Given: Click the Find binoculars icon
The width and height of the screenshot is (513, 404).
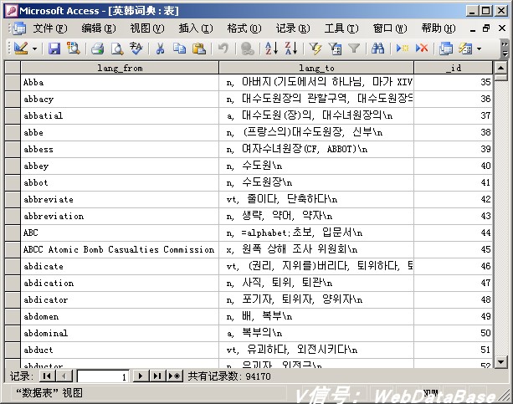Looking at the screenshot, I should click(378, 49).
